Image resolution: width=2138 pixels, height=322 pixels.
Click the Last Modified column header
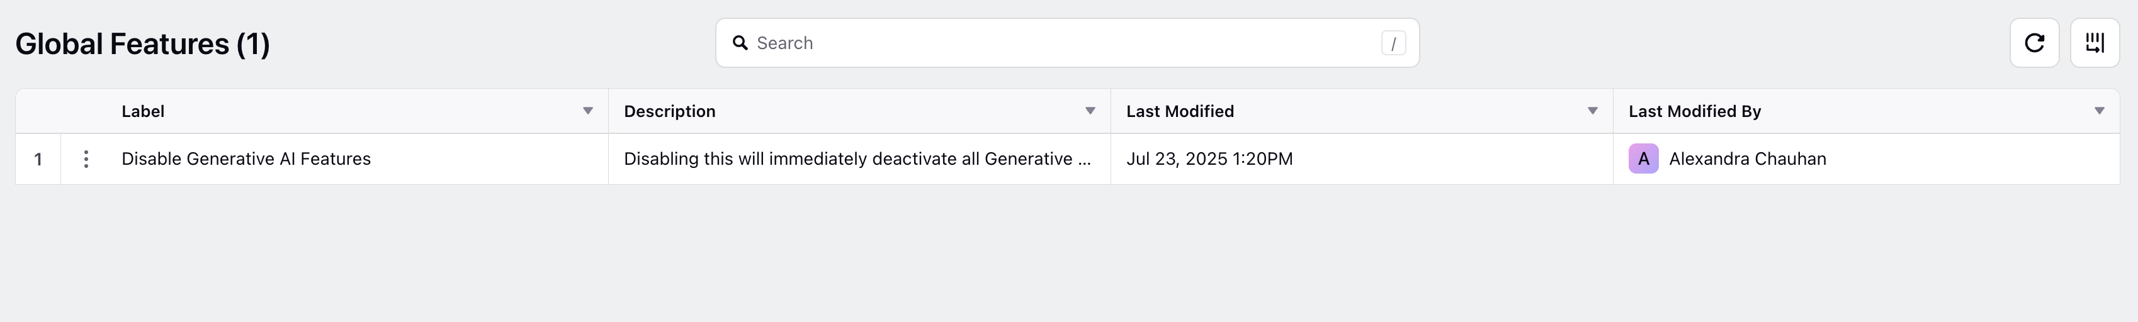1180,111
